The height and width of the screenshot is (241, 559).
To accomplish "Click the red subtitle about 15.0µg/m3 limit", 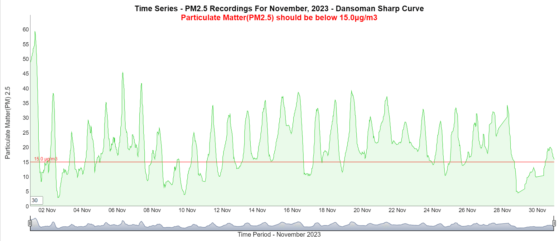I will [279, 18].
